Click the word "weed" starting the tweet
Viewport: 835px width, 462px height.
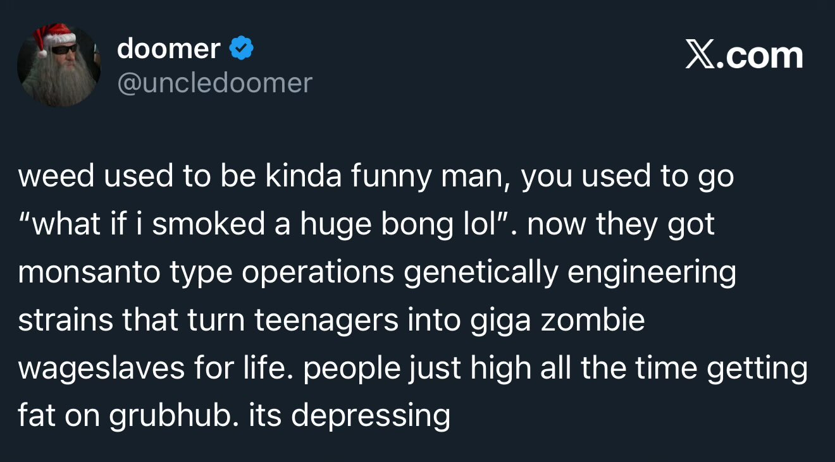pyautogui.click(x=56, y=177)
